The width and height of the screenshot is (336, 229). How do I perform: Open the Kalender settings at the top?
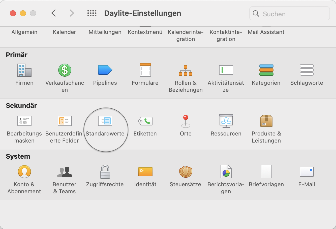65,32
